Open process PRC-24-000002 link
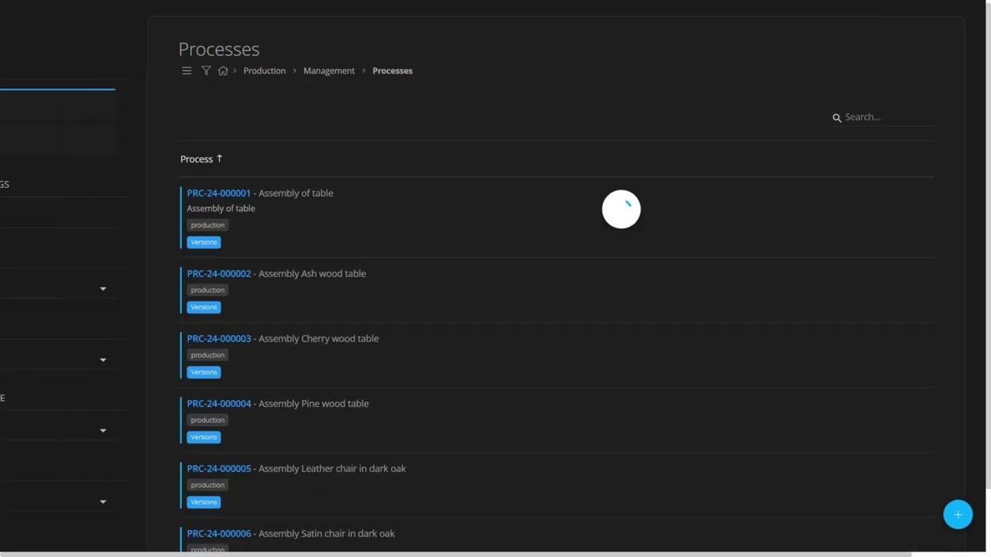Screen dimensions: 991x557 (x=219, y=273)
